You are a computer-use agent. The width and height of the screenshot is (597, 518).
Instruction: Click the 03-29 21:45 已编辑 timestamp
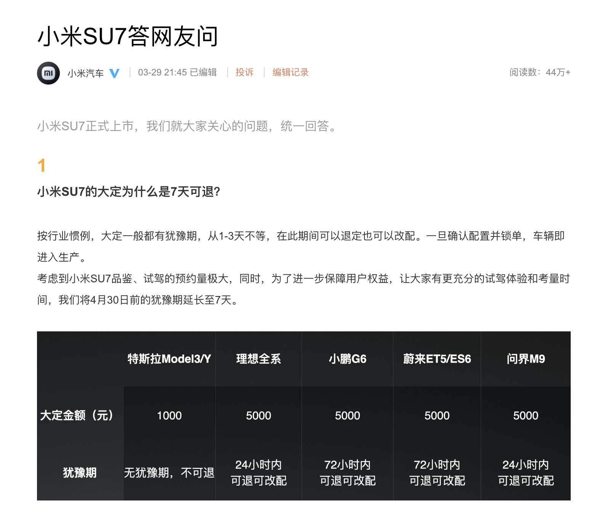[x=177, y=72]
